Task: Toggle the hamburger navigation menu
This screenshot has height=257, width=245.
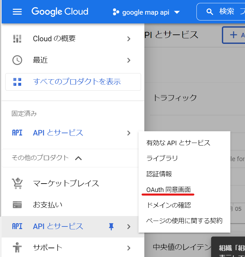Action: tap(17, 12)
